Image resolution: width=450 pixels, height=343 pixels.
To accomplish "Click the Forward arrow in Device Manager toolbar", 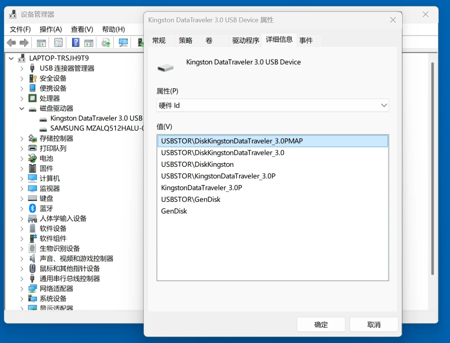I will point(24,43).
